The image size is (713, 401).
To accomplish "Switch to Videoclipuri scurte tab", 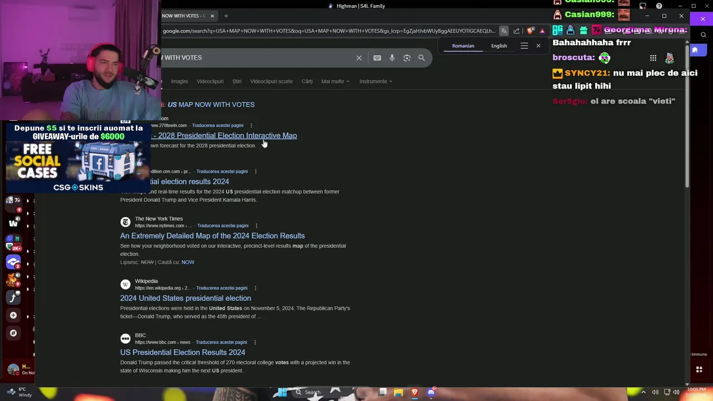I will [271, 81].
